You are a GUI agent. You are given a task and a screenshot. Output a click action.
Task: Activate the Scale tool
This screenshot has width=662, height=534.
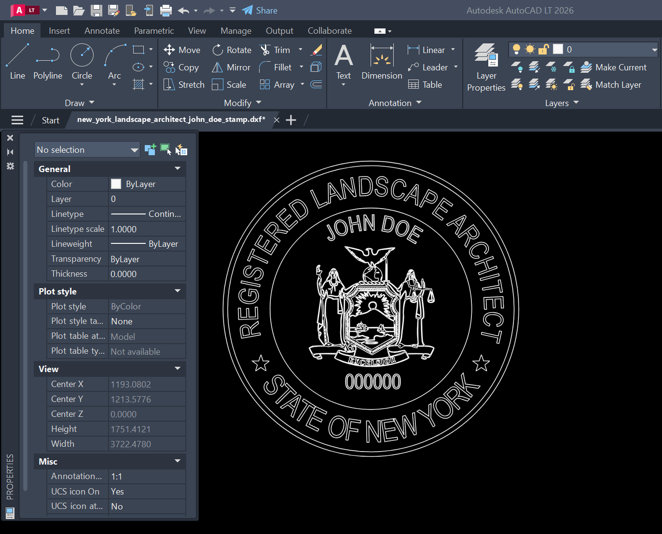(x=229, y=85)
